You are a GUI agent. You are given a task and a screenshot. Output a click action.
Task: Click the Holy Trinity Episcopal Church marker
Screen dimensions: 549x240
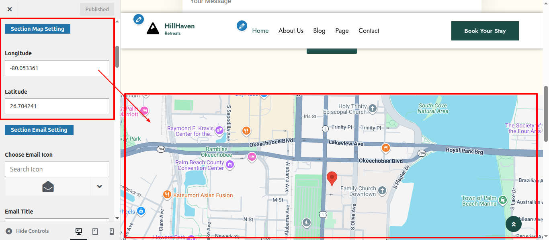(x=373, y=108)
